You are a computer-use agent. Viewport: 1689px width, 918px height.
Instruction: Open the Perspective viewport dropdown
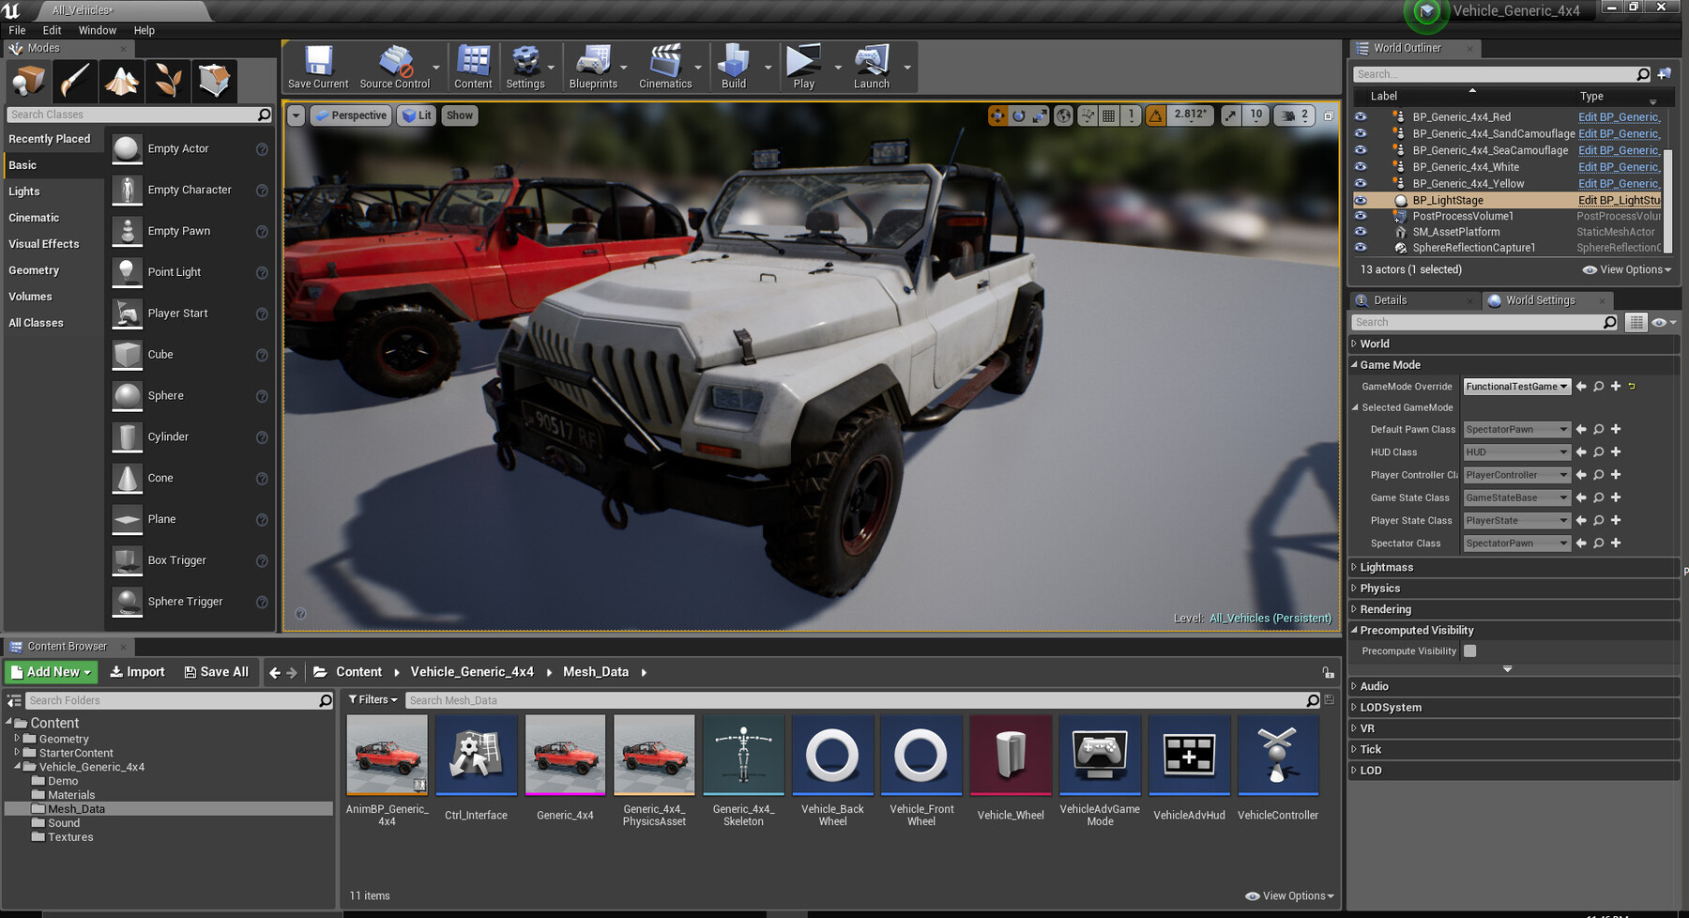350,115
